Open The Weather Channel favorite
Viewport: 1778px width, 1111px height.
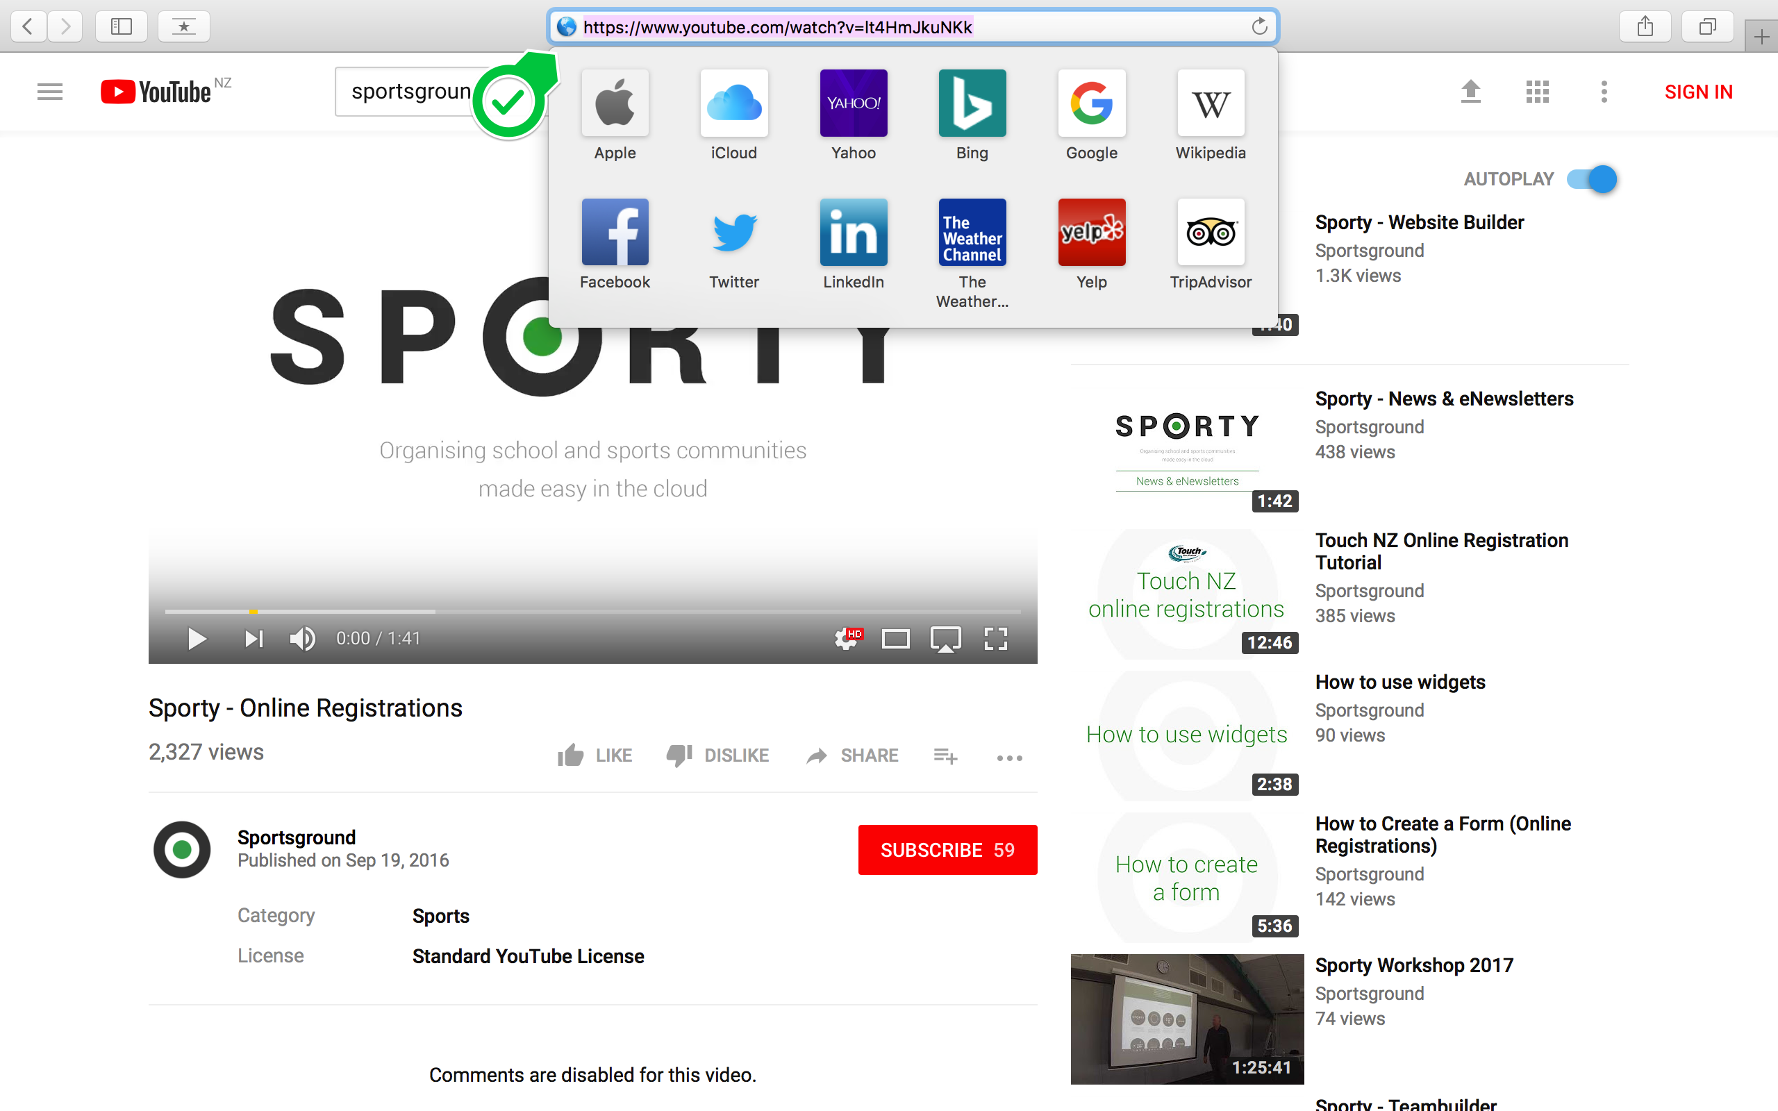972,253
